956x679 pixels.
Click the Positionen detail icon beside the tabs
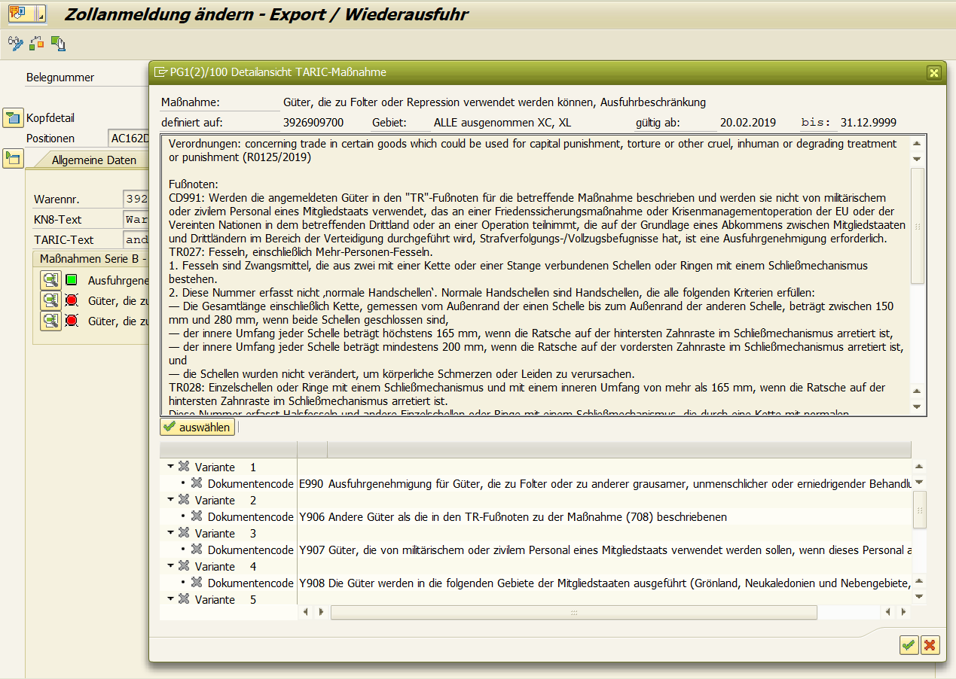point(13,158)
